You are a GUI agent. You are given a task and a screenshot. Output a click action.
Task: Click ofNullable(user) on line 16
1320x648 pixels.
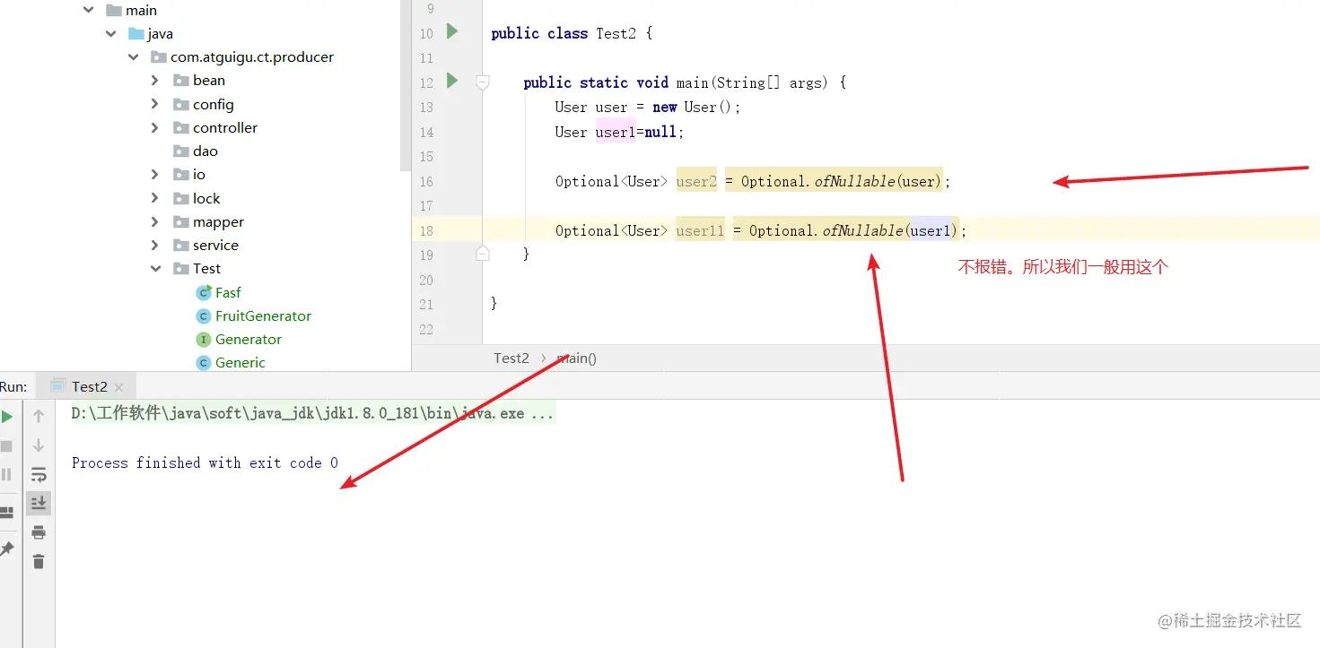879,181
